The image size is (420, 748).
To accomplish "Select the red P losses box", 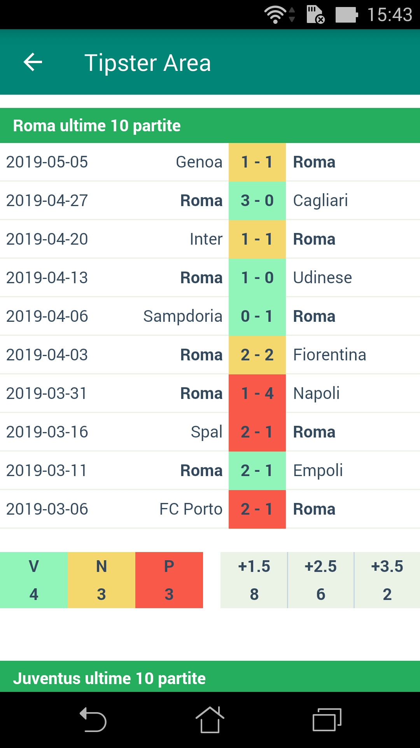I will [169, 580].
